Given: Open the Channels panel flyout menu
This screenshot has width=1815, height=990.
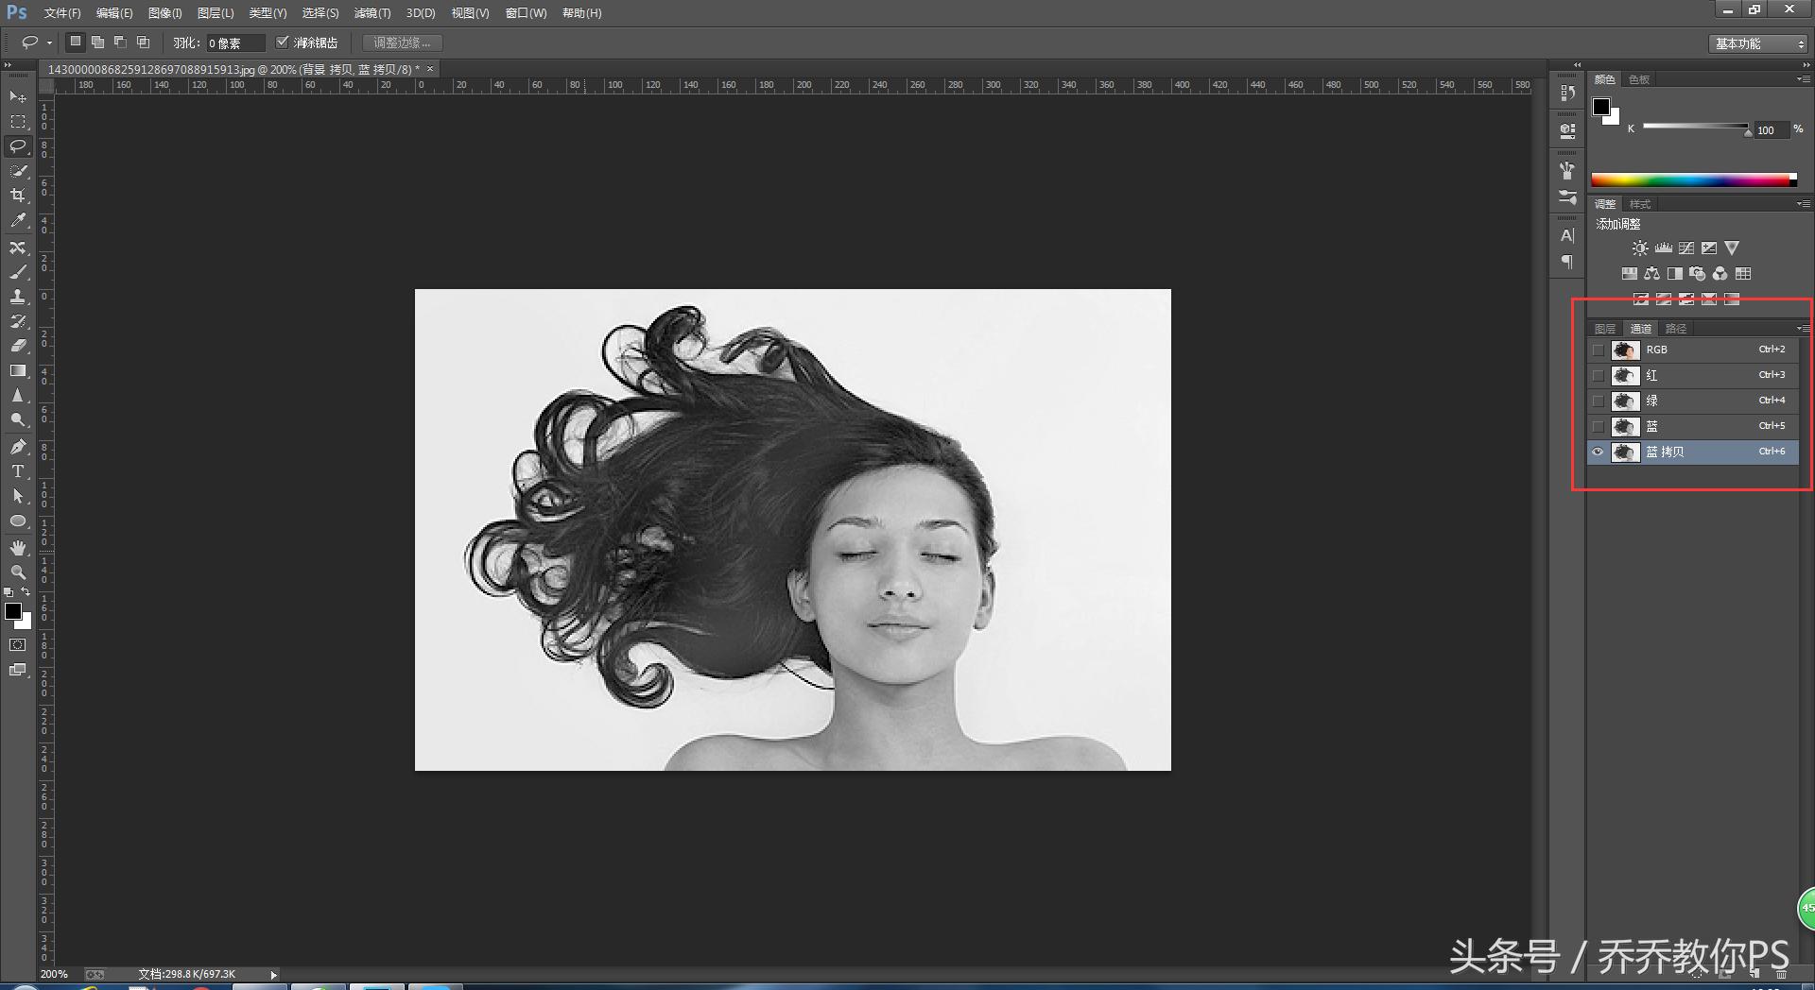Looking at the screenshot, I should [x=1804, y=329].
